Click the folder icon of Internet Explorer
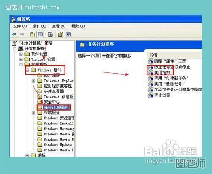The image size is (212, 174). click(x=40, y=81)
